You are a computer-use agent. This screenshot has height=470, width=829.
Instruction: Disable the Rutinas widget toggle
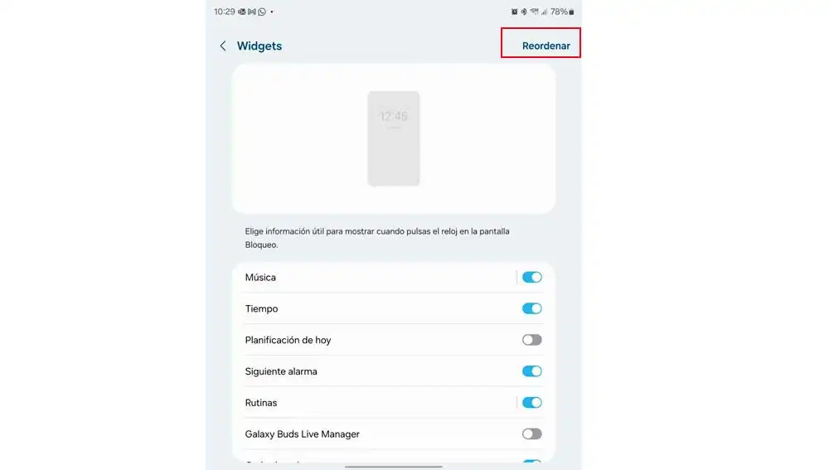click(532, 402)
